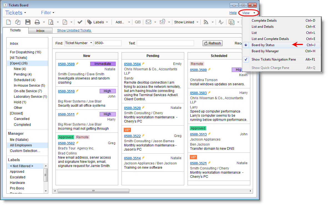This screenshot has height=205, width=328.
Task: Open the Show Linked dropdown
Action: (186, 22)
